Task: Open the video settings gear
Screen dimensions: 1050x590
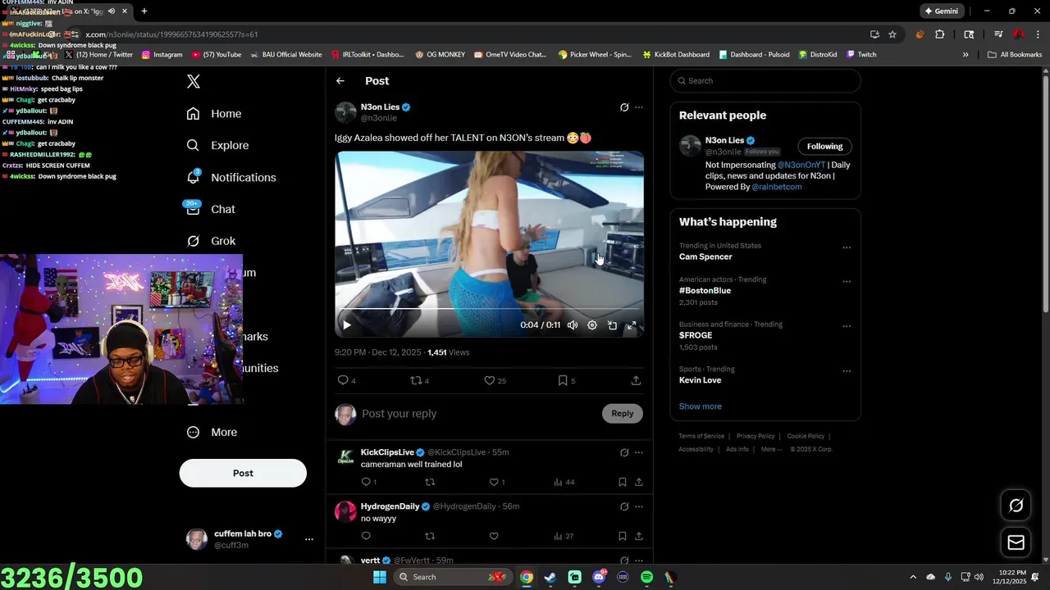Action: pyautogui.click(x=592, y=325)
